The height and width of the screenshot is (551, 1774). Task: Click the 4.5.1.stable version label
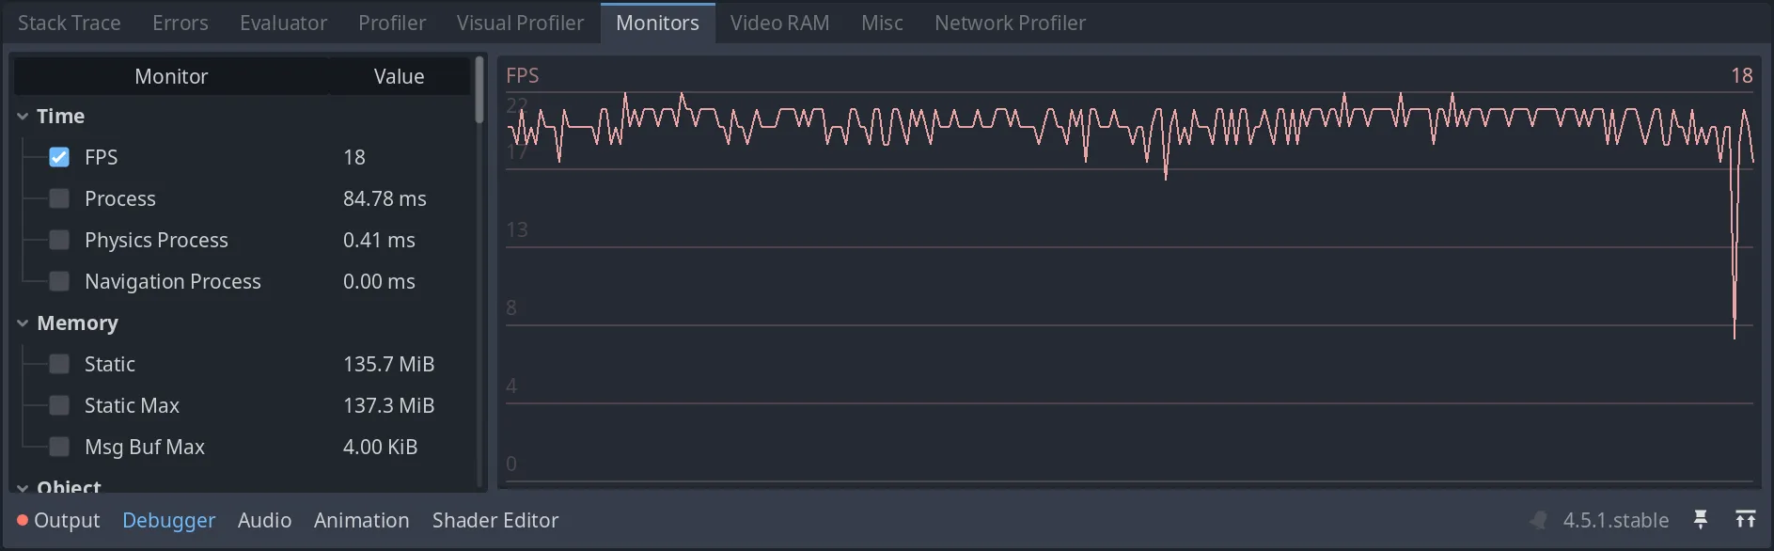coord(1616,519)
